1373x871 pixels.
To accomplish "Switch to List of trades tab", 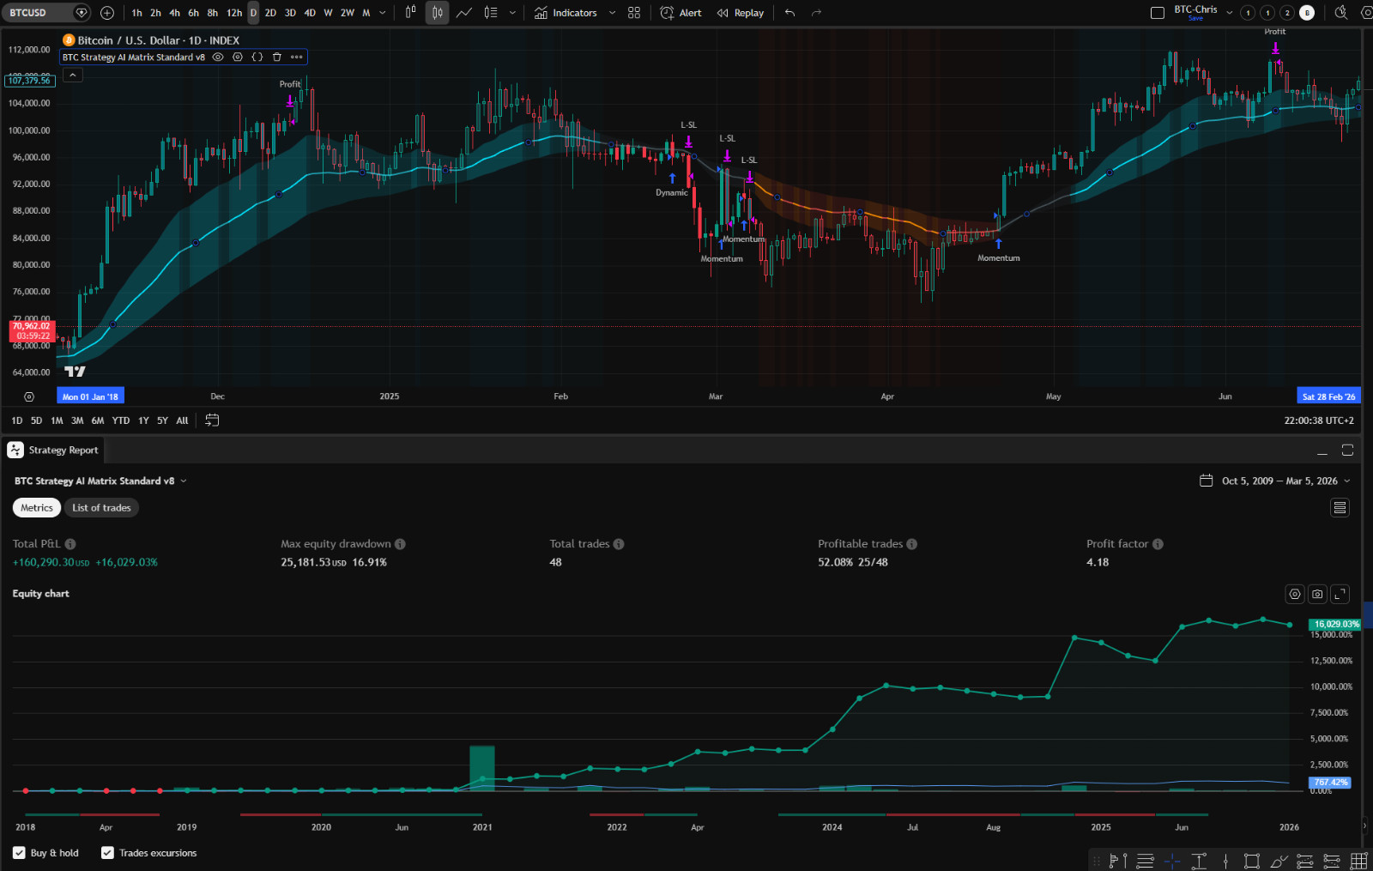I will pyautogui.click(x=101, y=508).
